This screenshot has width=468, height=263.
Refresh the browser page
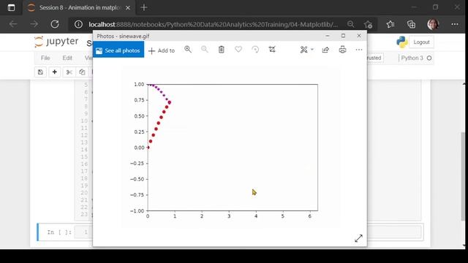(55, 24)
